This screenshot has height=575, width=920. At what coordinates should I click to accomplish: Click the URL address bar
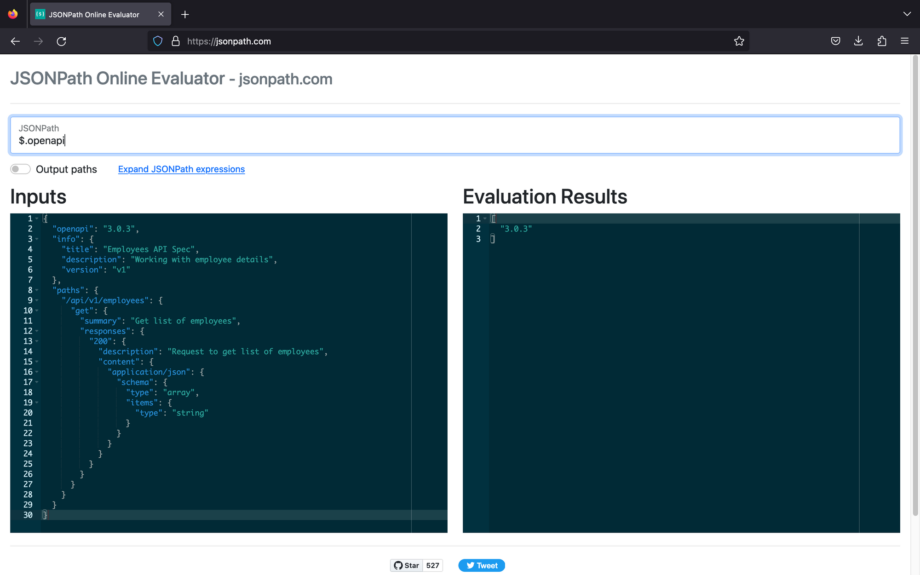[x=448, y=41]
